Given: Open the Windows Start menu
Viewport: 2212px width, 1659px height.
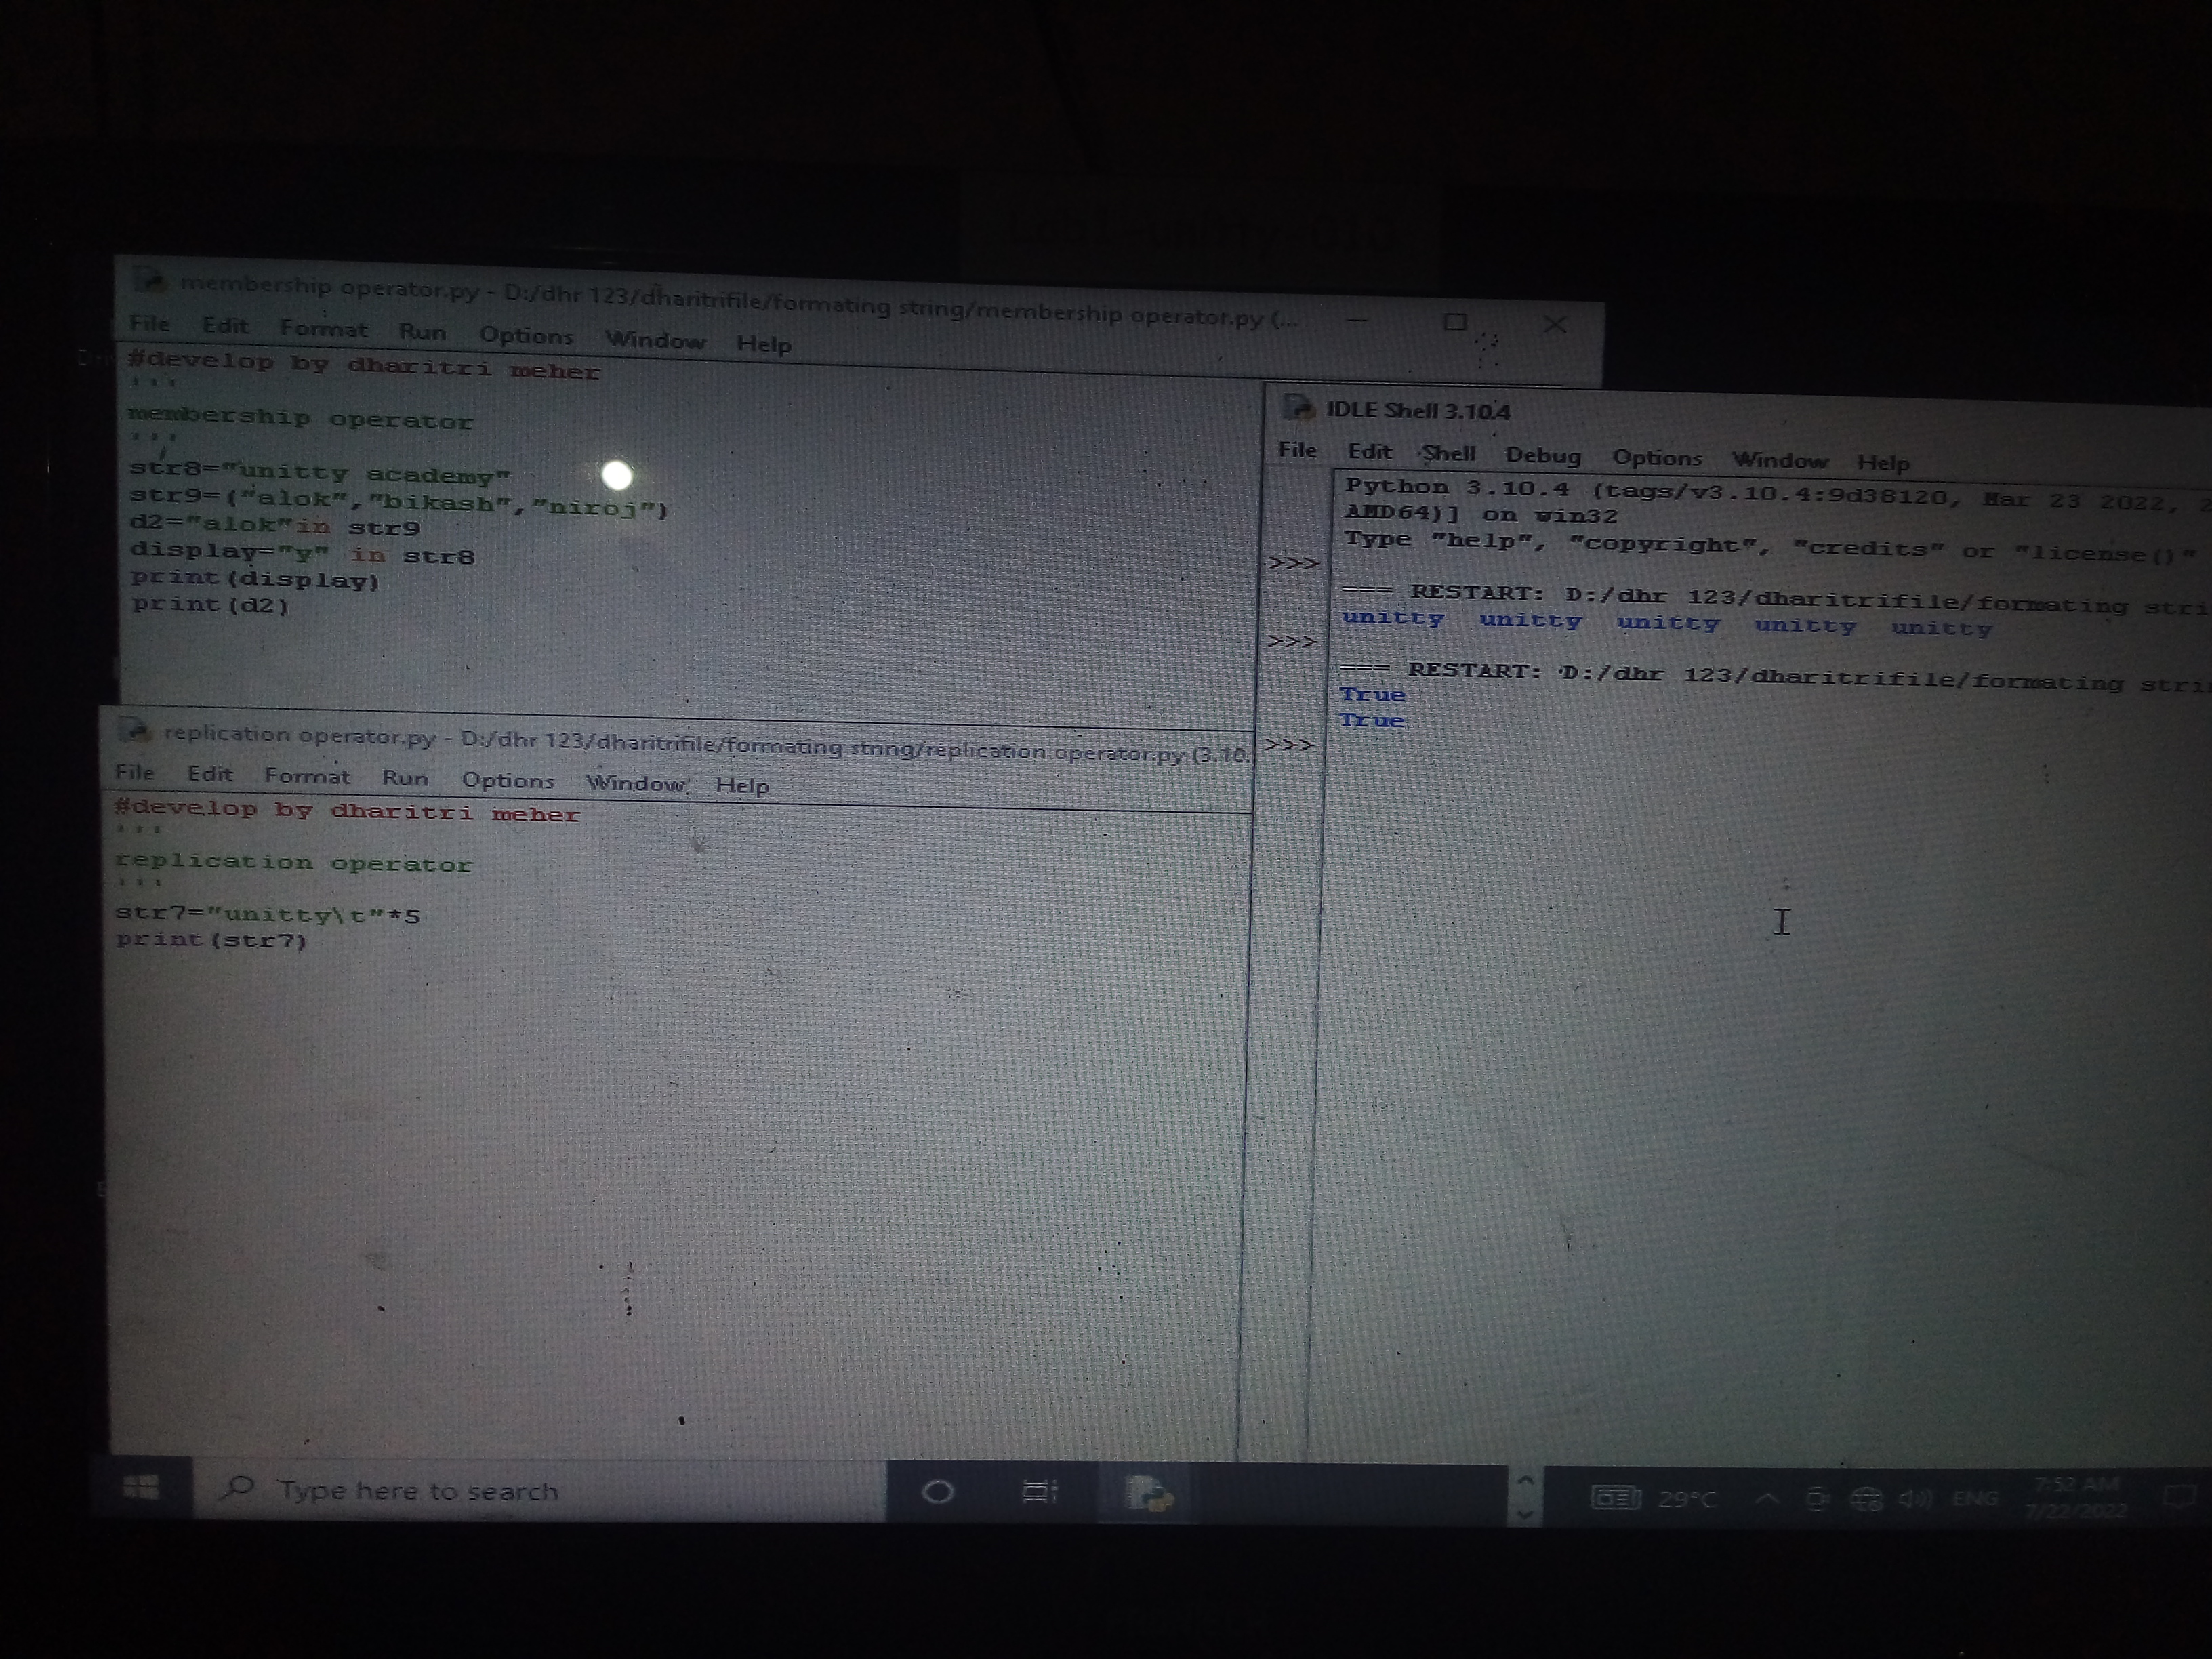Looking at the screenshot, I should (x=141, y=1488).
